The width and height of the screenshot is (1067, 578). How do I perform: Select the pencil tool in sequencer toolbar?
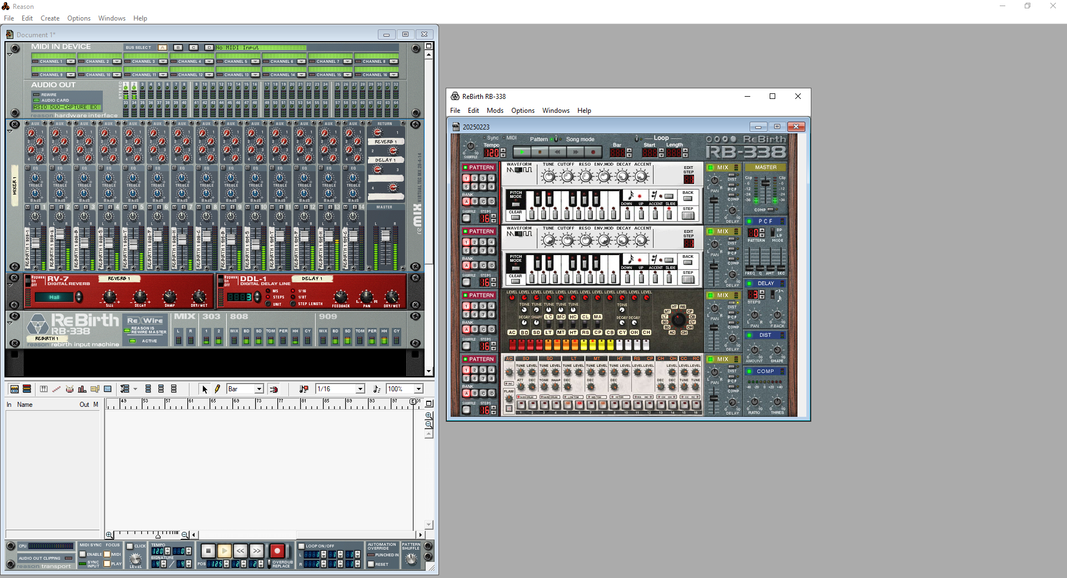(217, 389)
